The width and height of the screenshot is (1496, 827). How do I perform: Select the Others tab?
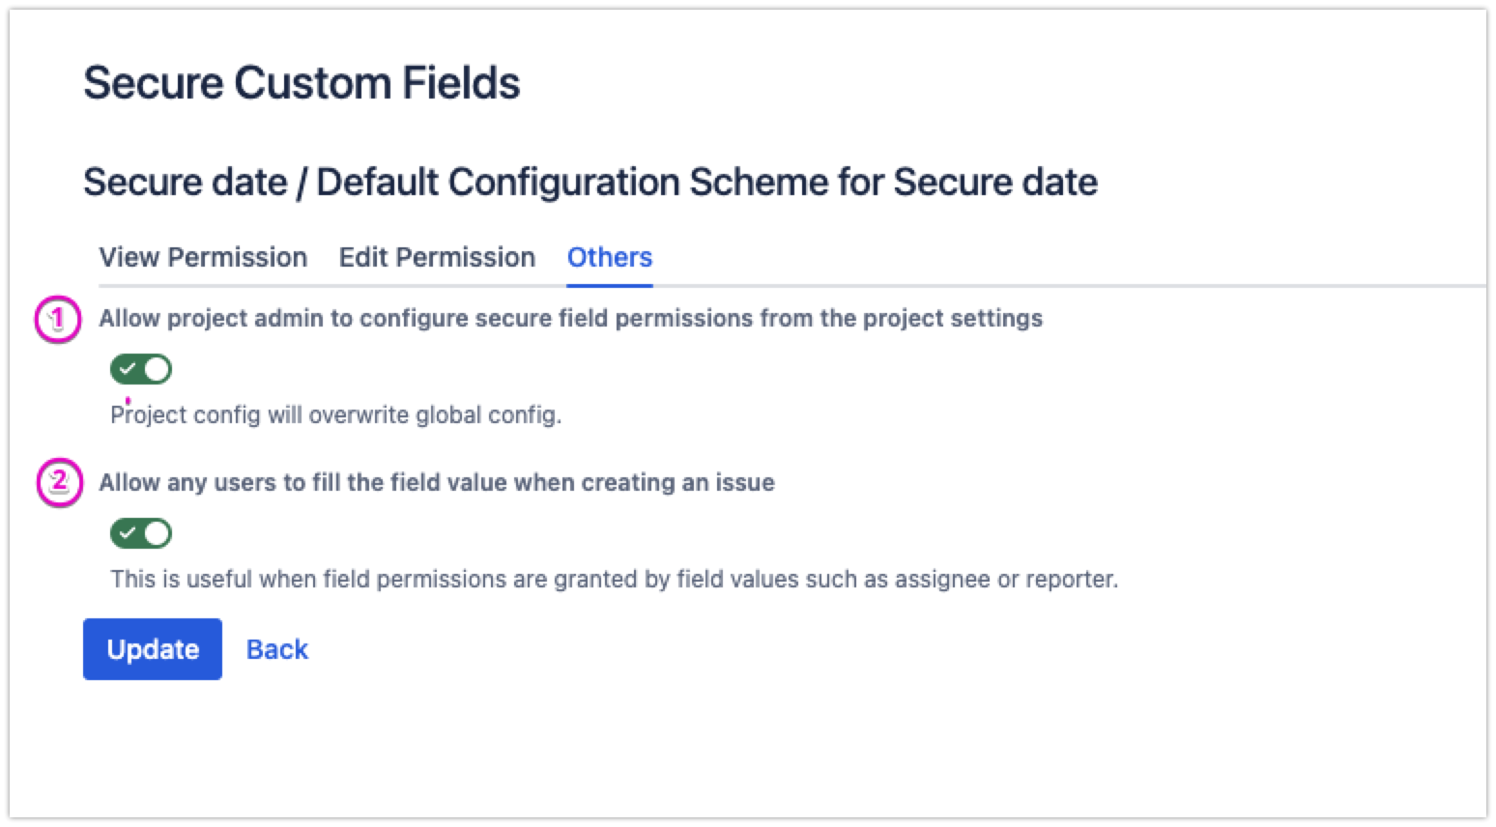click(x=609, y=257)
